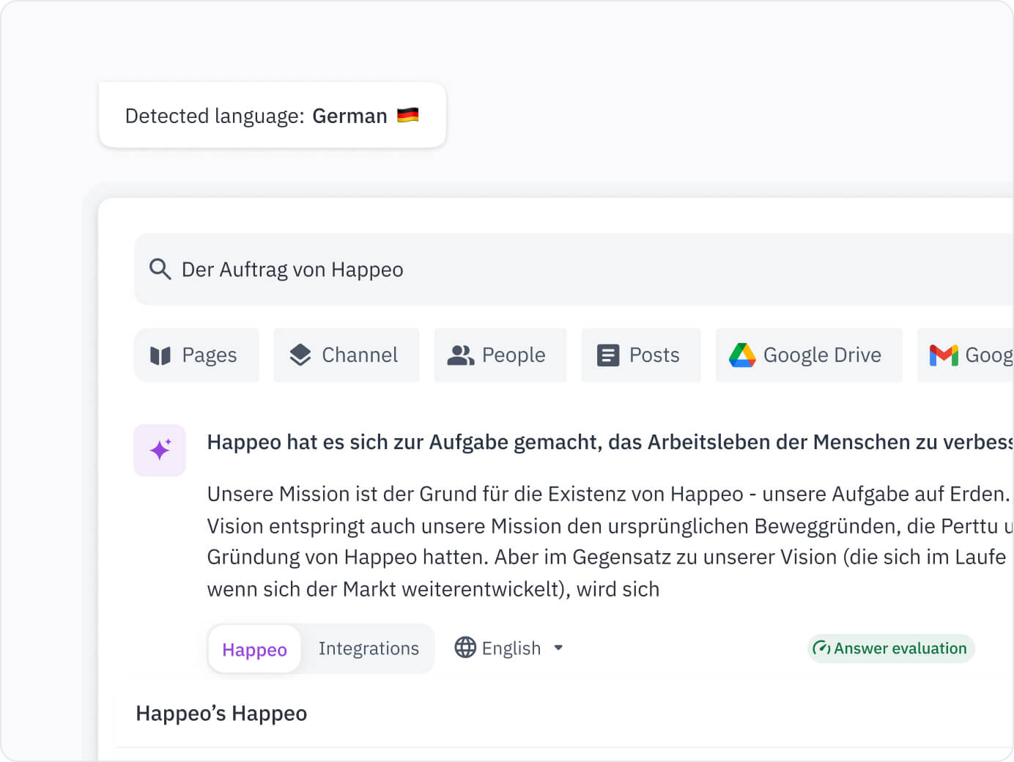The image size is (1014, 762).
Task: Click the search field with 'Der Auftrag von Happeo'
Action: click(x=574, y=269)
